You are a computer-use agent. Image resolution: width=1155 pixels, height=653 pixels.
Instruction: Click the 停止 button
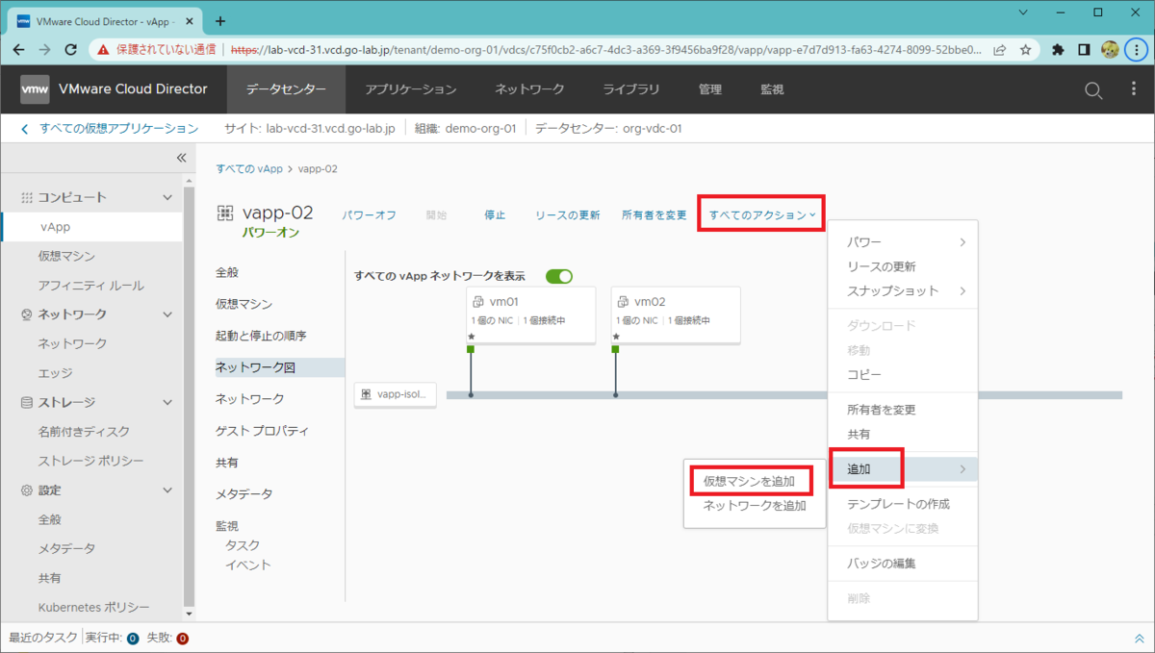coord(495,215)
